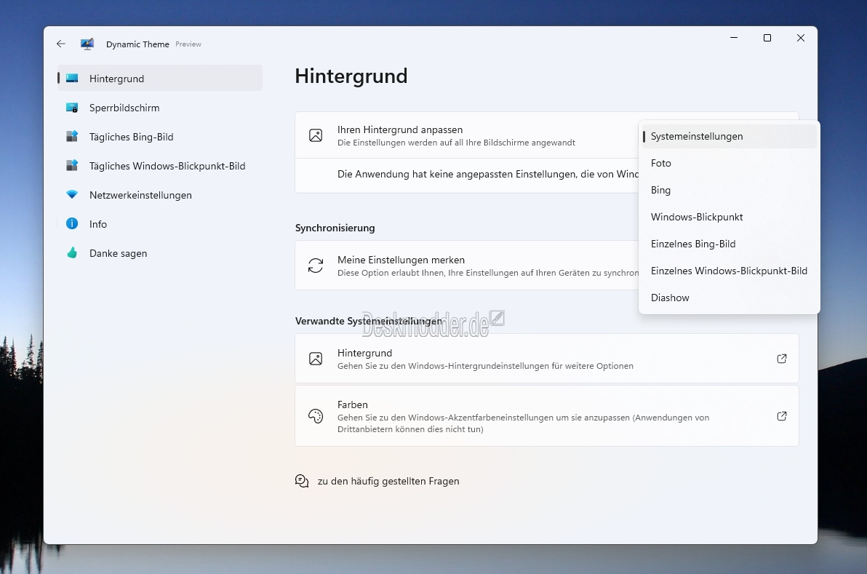Click the blue Info circle icon
Screen dimensions: 867x574
[x=72, y=223]
